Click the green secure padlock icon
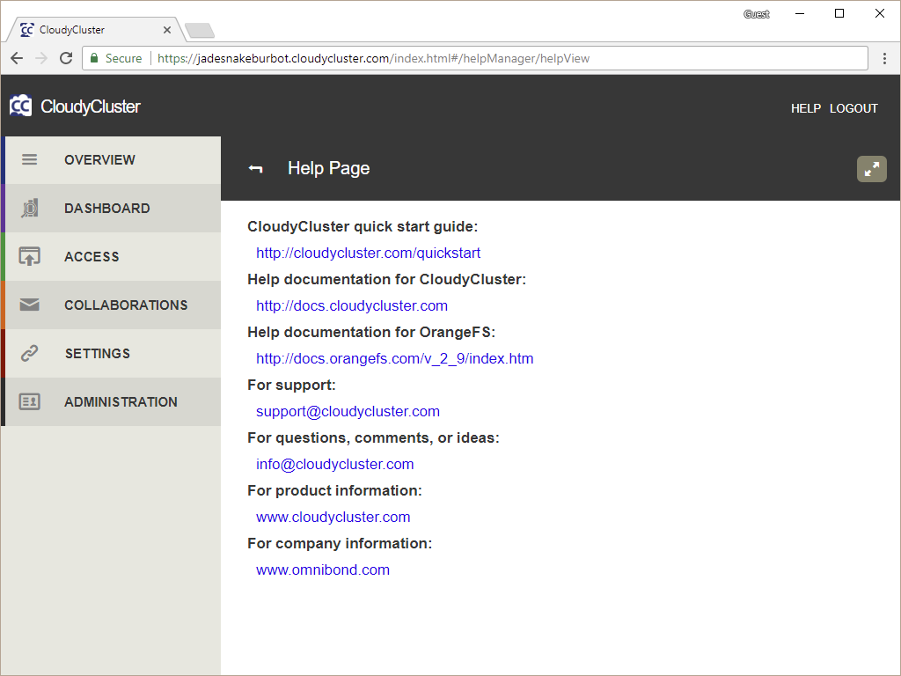 point(94,57)
